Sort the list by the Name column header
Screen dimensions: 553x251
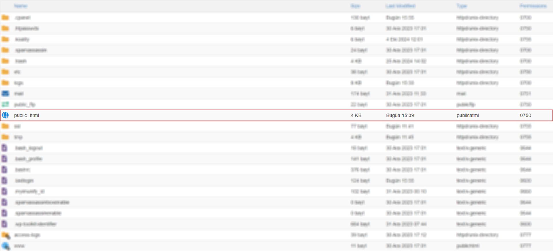tap(20, 6)
